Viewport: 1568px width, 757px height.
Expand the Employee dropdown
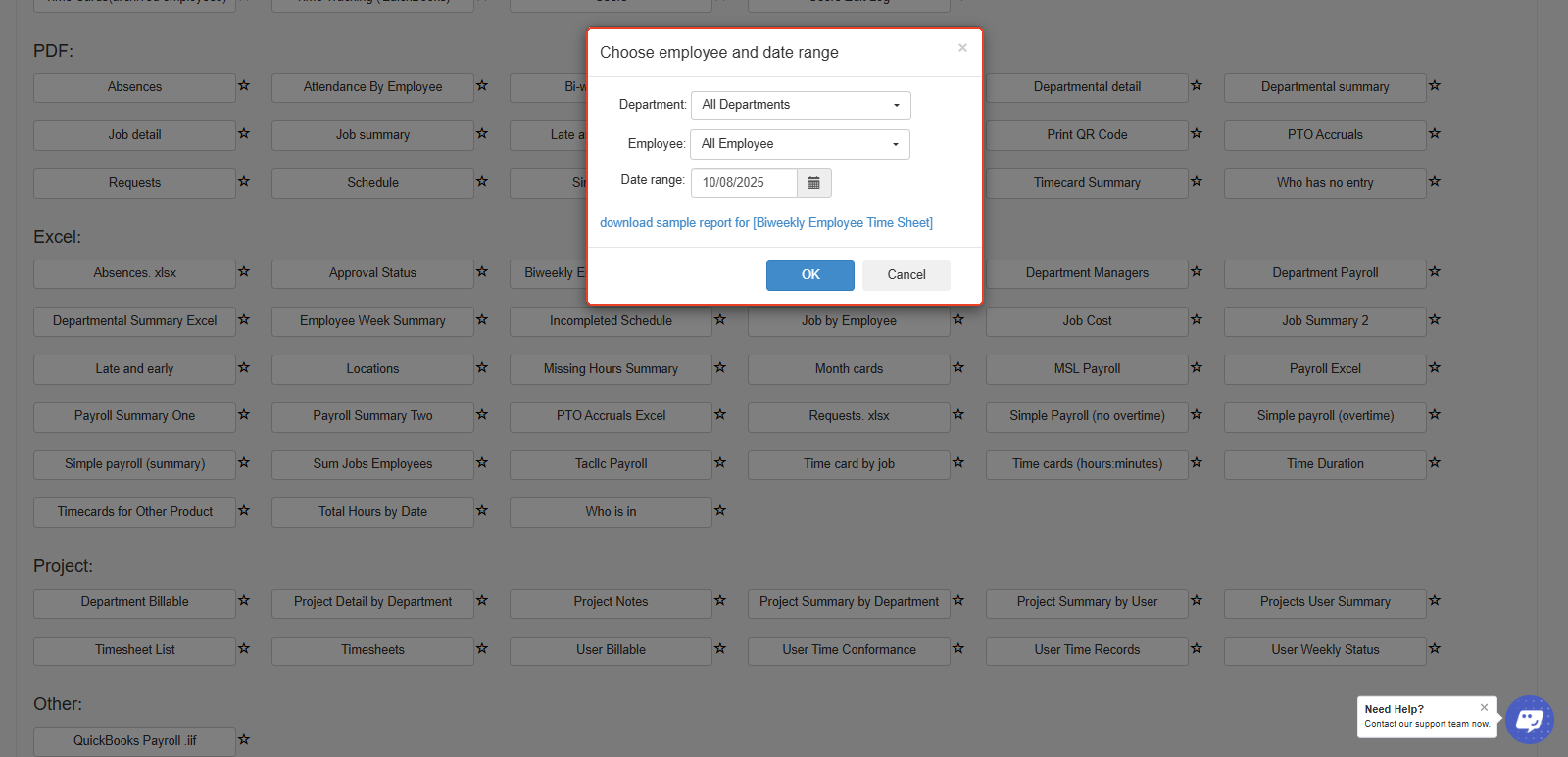click(800, 144)
